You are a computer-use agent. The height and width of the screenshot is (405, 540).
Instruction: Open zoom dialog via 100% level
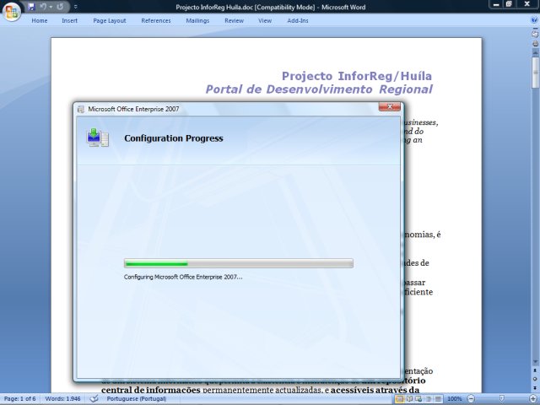pos(455,399)
